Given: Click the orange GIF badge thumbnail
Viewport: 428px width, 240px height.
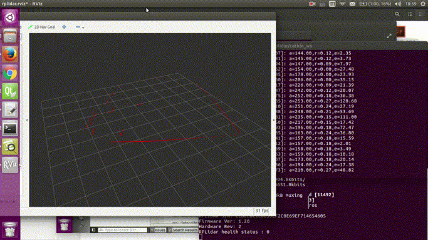Looking at the screenshot, I should pyautogui.click(x=400, y=32).
